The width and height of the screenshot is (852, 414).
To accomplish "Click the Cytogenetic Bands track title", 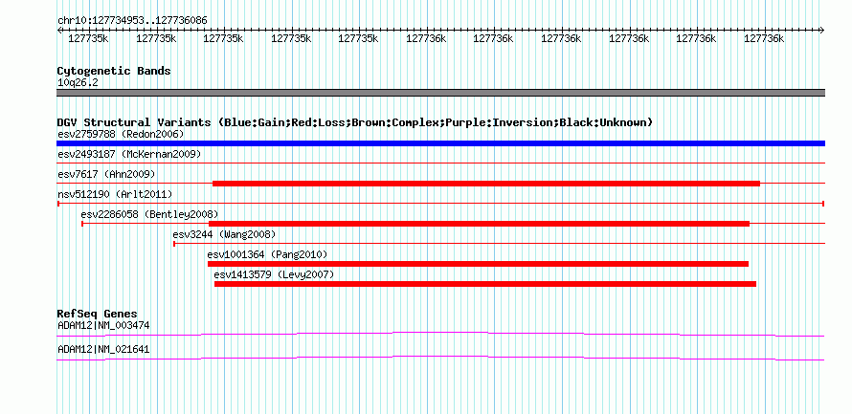I will pyautogui.click(x=114, y=71).
